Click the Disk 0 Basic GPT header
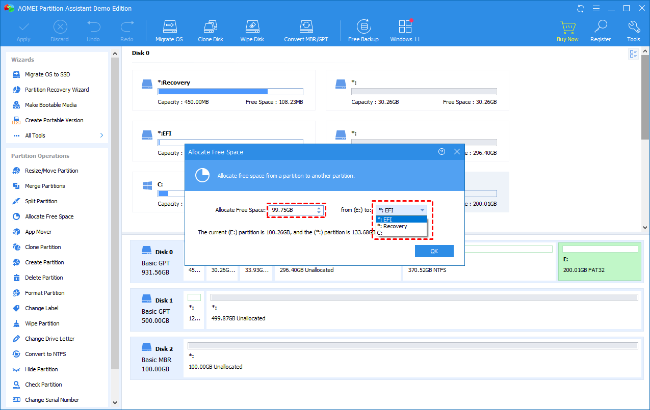The width and height of the screenshot is (650, 410). click(x=157, y=262)
